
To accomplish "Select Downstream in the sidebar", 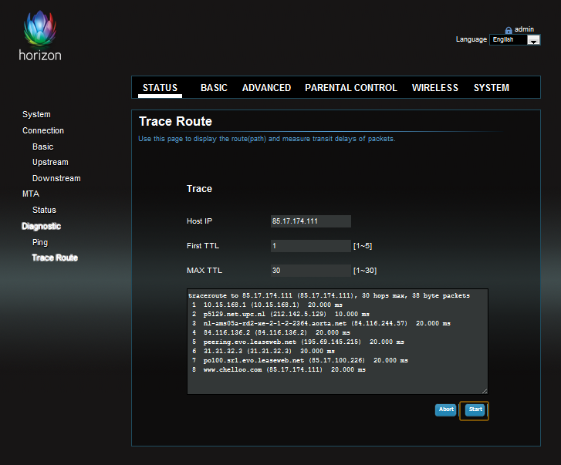I will (x=56, y=178).
